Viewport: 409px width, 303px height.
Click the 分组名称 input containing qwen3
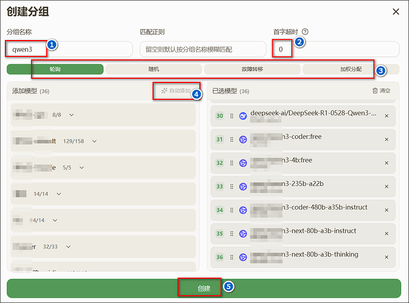tap(70, 49)
